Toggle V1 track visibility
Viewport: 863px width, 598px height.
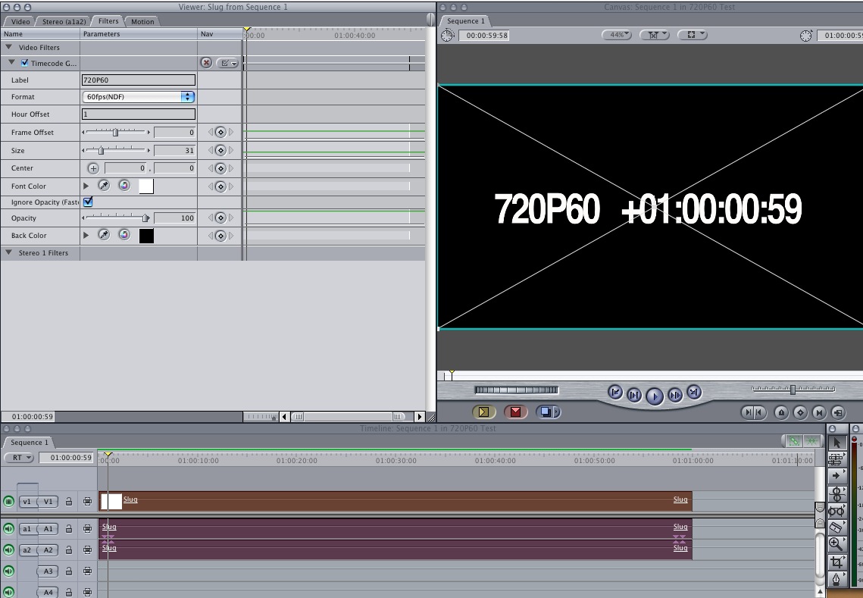[x=8, y=502]
